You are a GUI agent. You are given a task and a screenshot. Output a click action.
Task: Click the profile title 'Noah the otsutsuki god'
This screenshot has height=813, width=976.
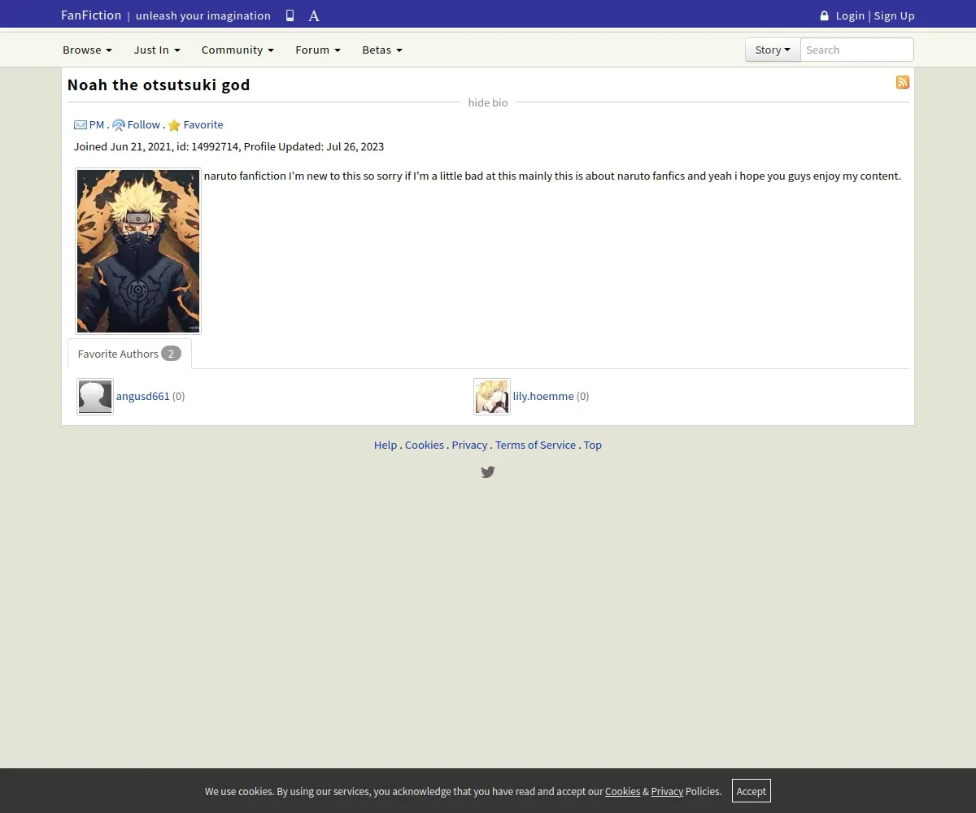[x=159, y=85]
